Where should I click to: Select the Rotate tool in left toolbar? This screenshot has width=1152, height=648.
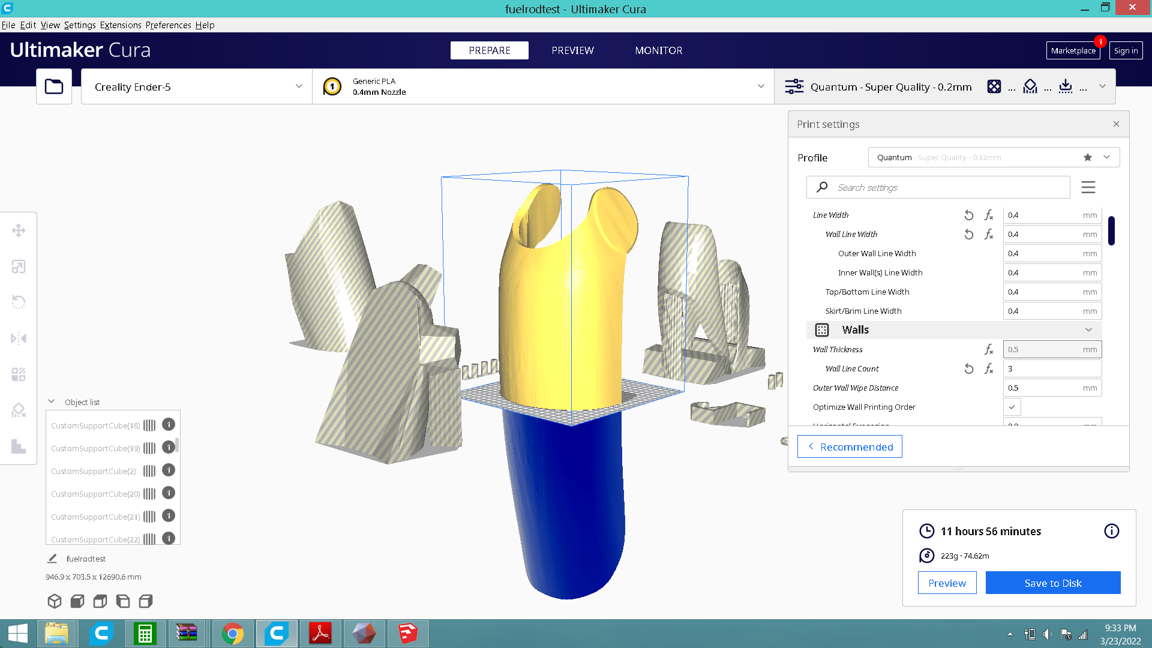(x=19, y=302)
